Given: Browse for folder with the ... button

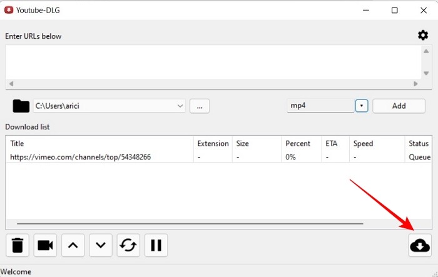Looking at the screenshot, I should click(199, 106).
